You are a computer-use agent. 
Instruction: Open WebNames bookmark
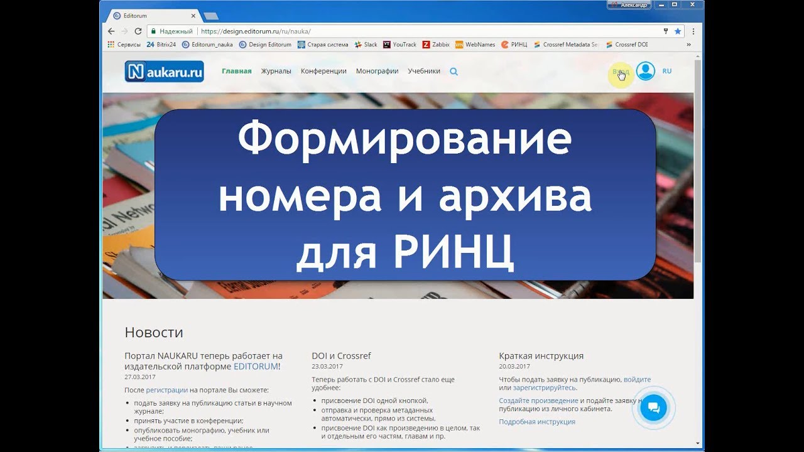(475, 45)
